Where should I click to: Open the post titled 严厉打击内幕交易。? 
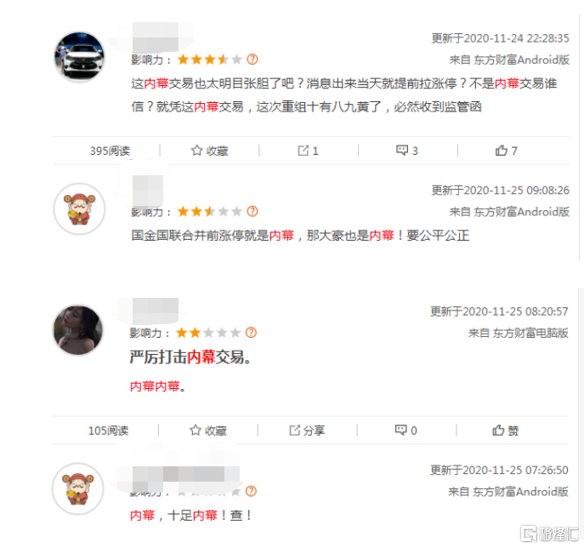coord(190,357)
